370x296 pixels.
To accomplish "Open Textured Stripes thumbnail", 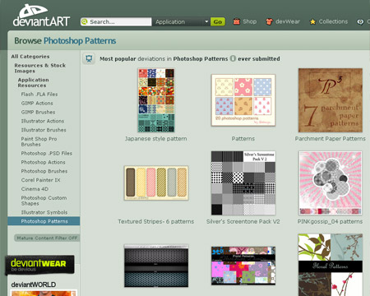I will pyautogui.click(x=156, y=183).
